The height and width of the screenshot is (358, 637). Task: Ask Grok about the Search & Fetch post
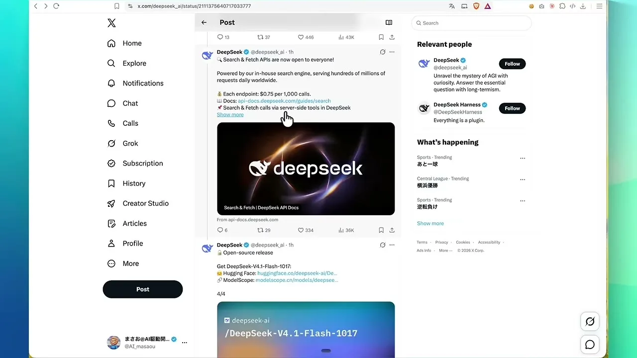[x=382, y=52]
